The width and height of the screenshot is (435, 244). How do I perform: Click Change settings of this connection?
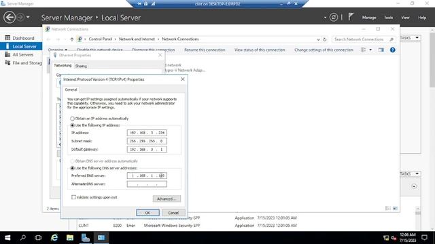[324, 49]
